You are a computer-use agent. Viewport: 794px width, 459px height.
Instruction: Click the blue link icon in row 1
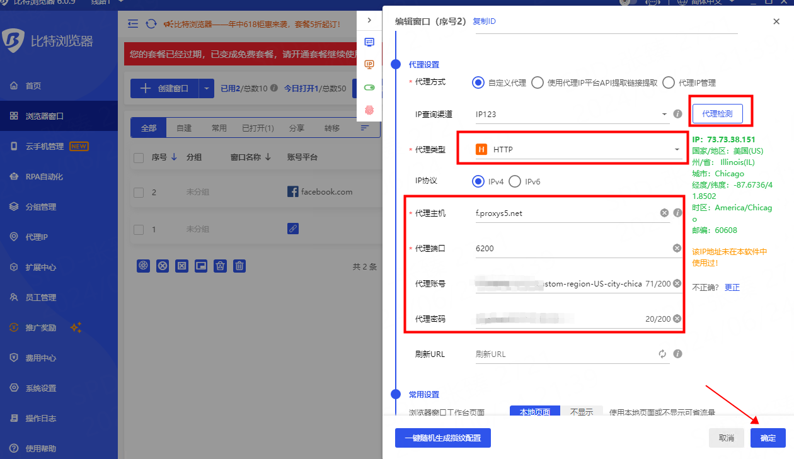tap(292, 229)
